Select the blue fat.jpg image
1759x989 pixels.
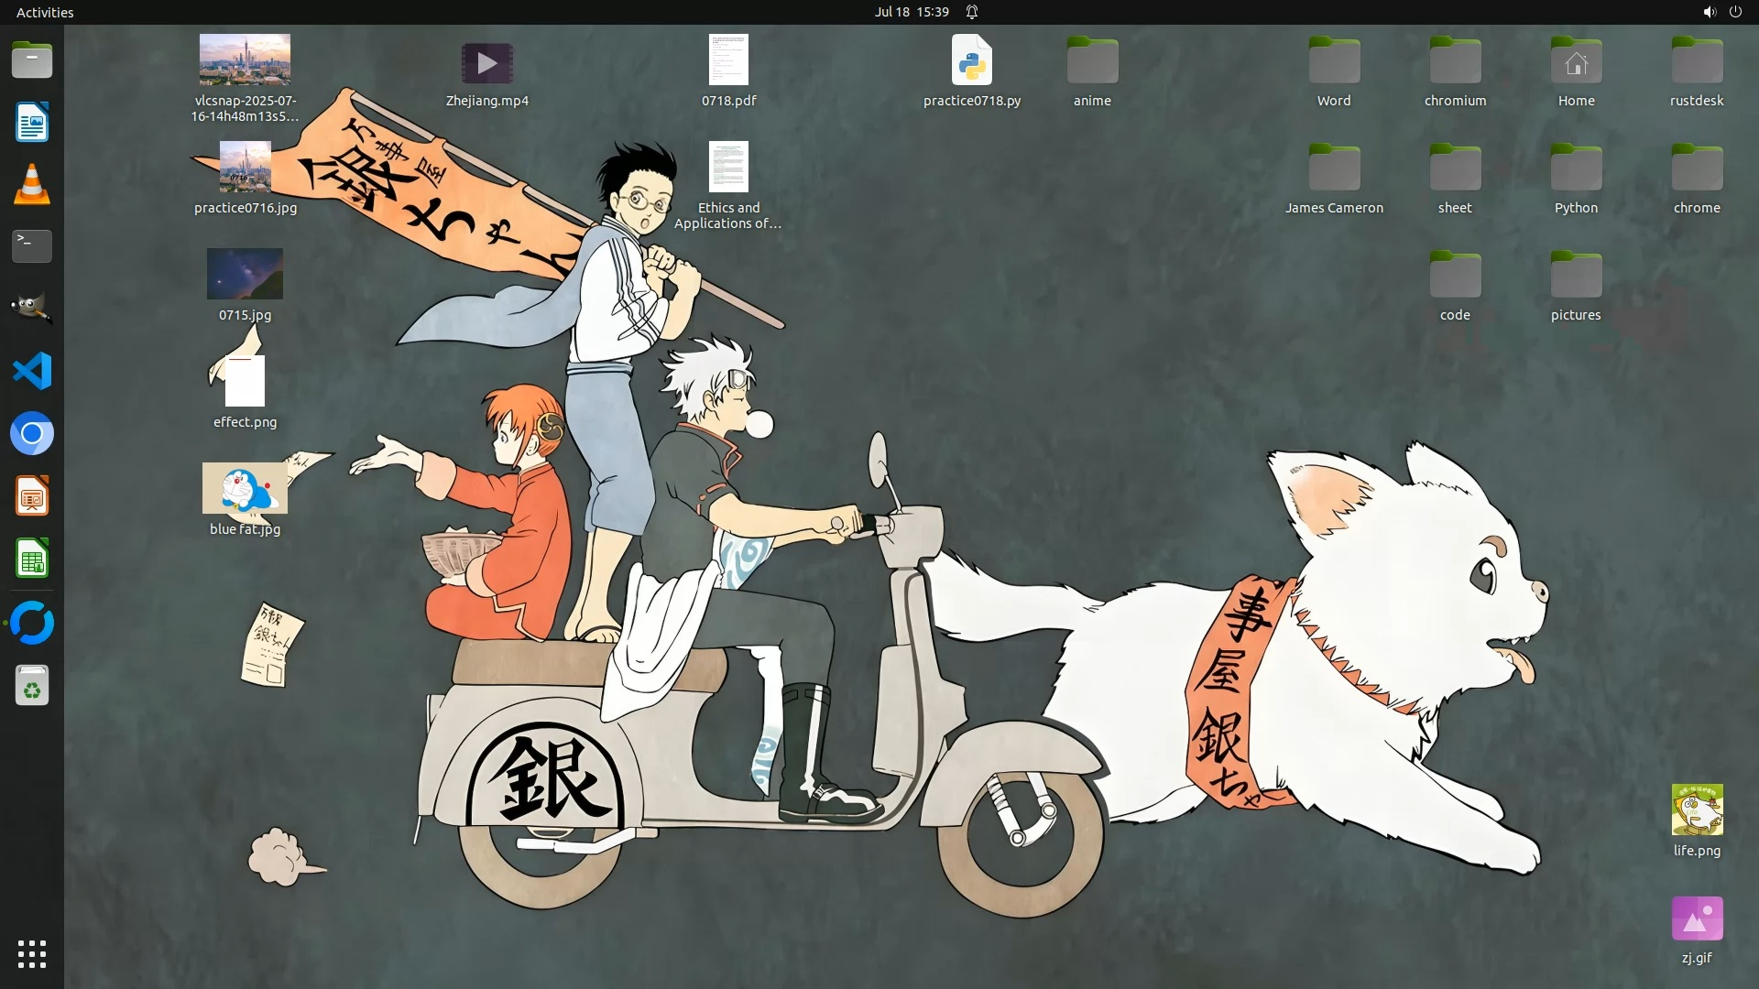click(x=245, y=489)
